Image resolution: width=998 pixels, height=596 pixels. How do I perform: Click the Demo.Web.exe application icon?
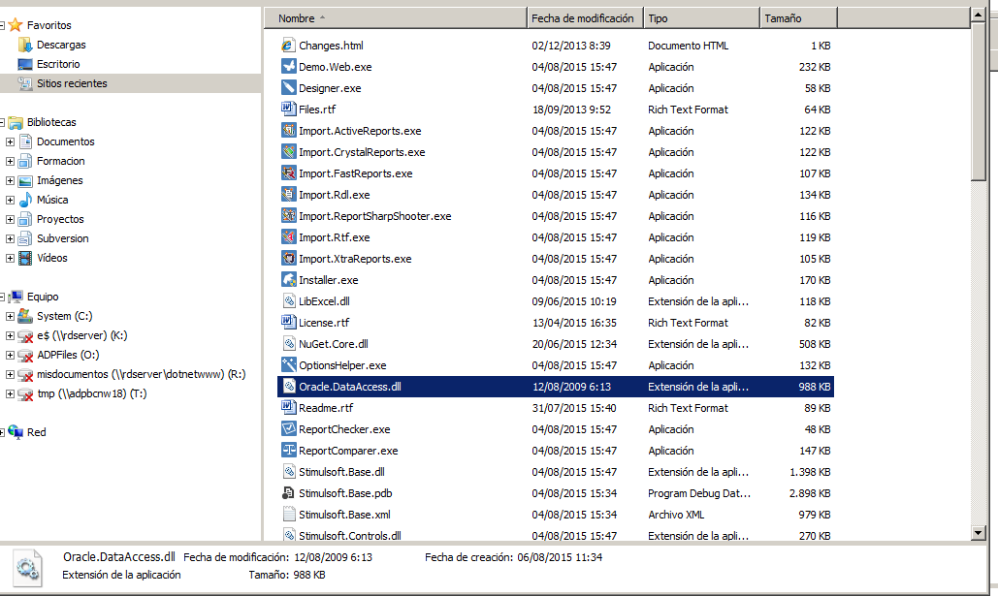click(288, 67)
